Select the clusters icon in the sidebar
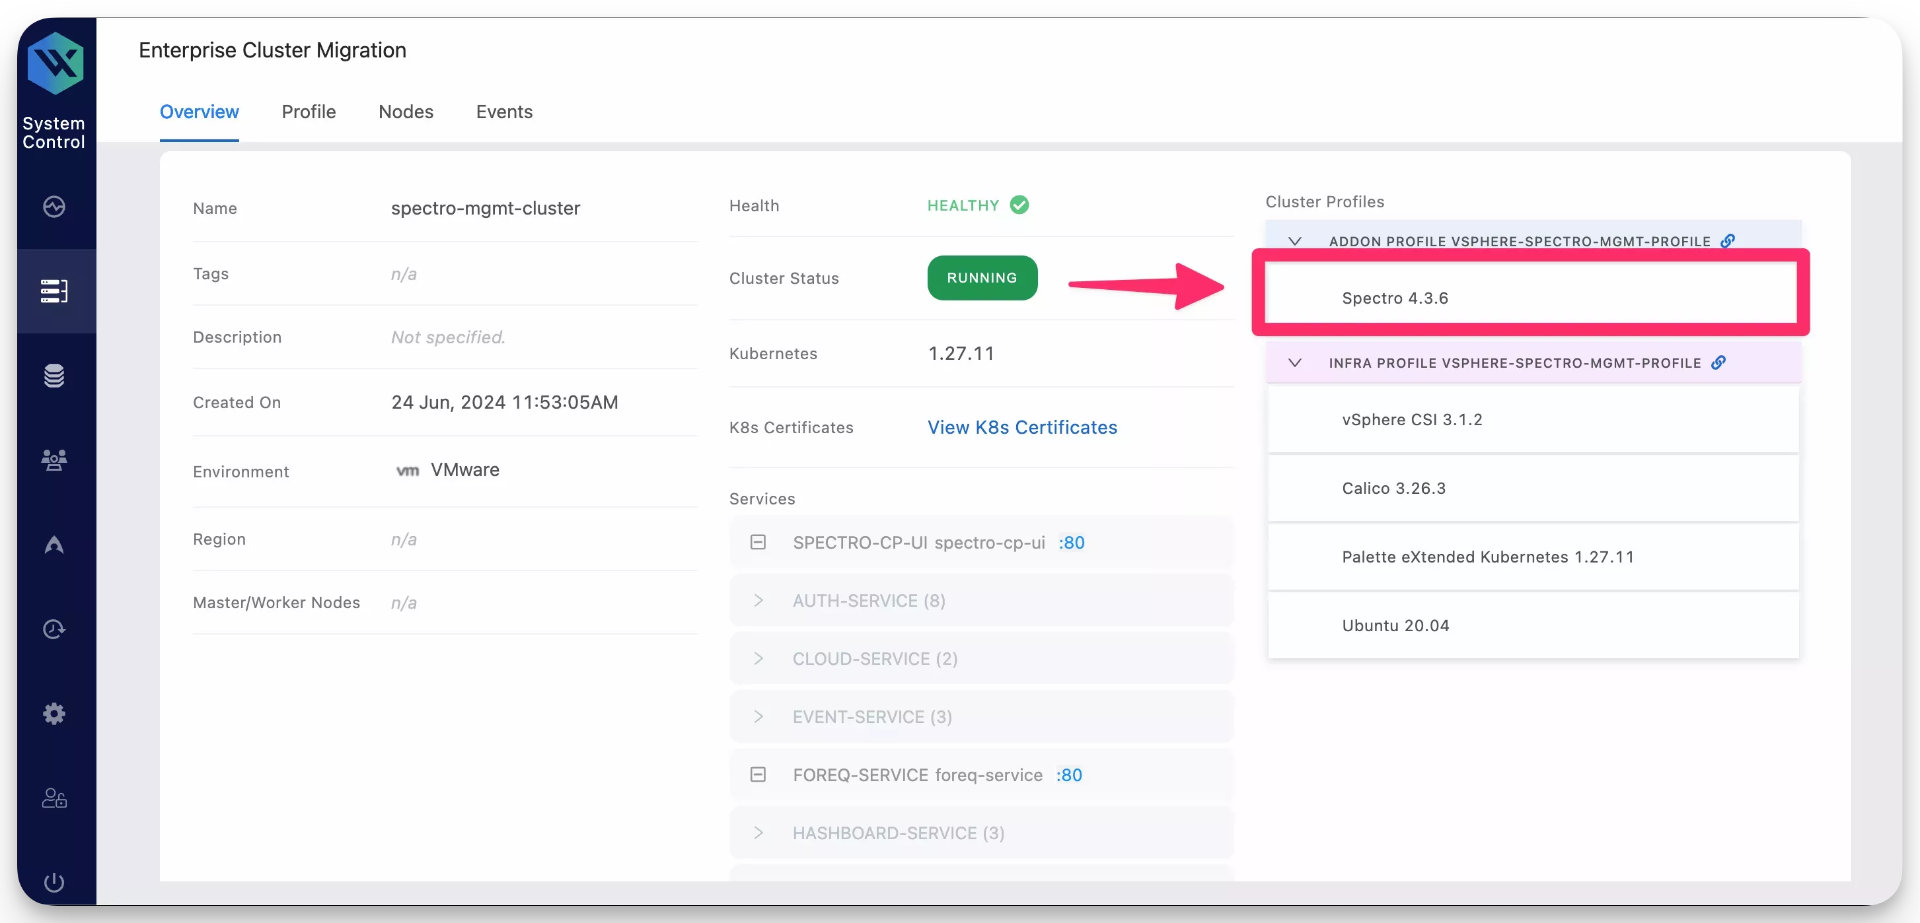Viewport: 1920px width, 923px height. [55, 291]
